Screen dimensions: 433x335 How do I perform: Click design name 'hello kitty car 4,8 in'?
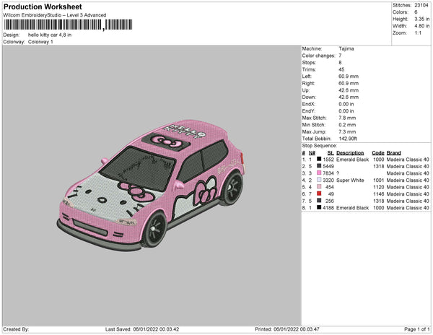click(50, 35)
